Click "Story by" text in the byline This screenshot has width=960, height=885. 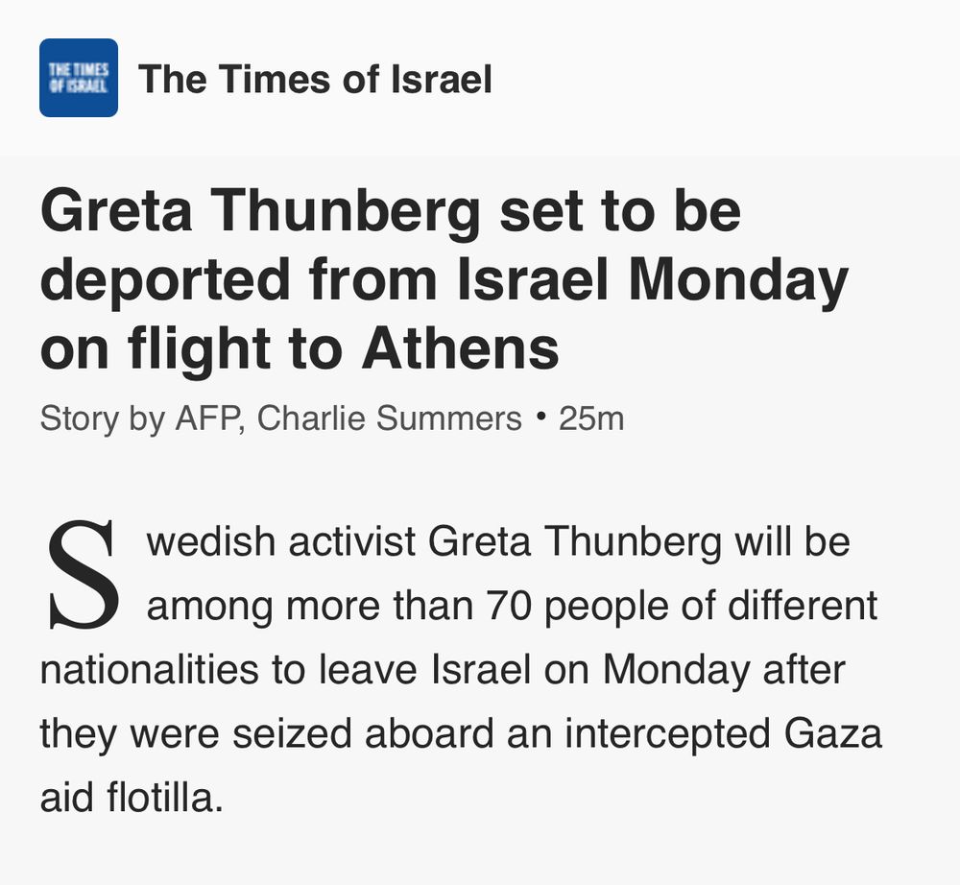[103, 419]
